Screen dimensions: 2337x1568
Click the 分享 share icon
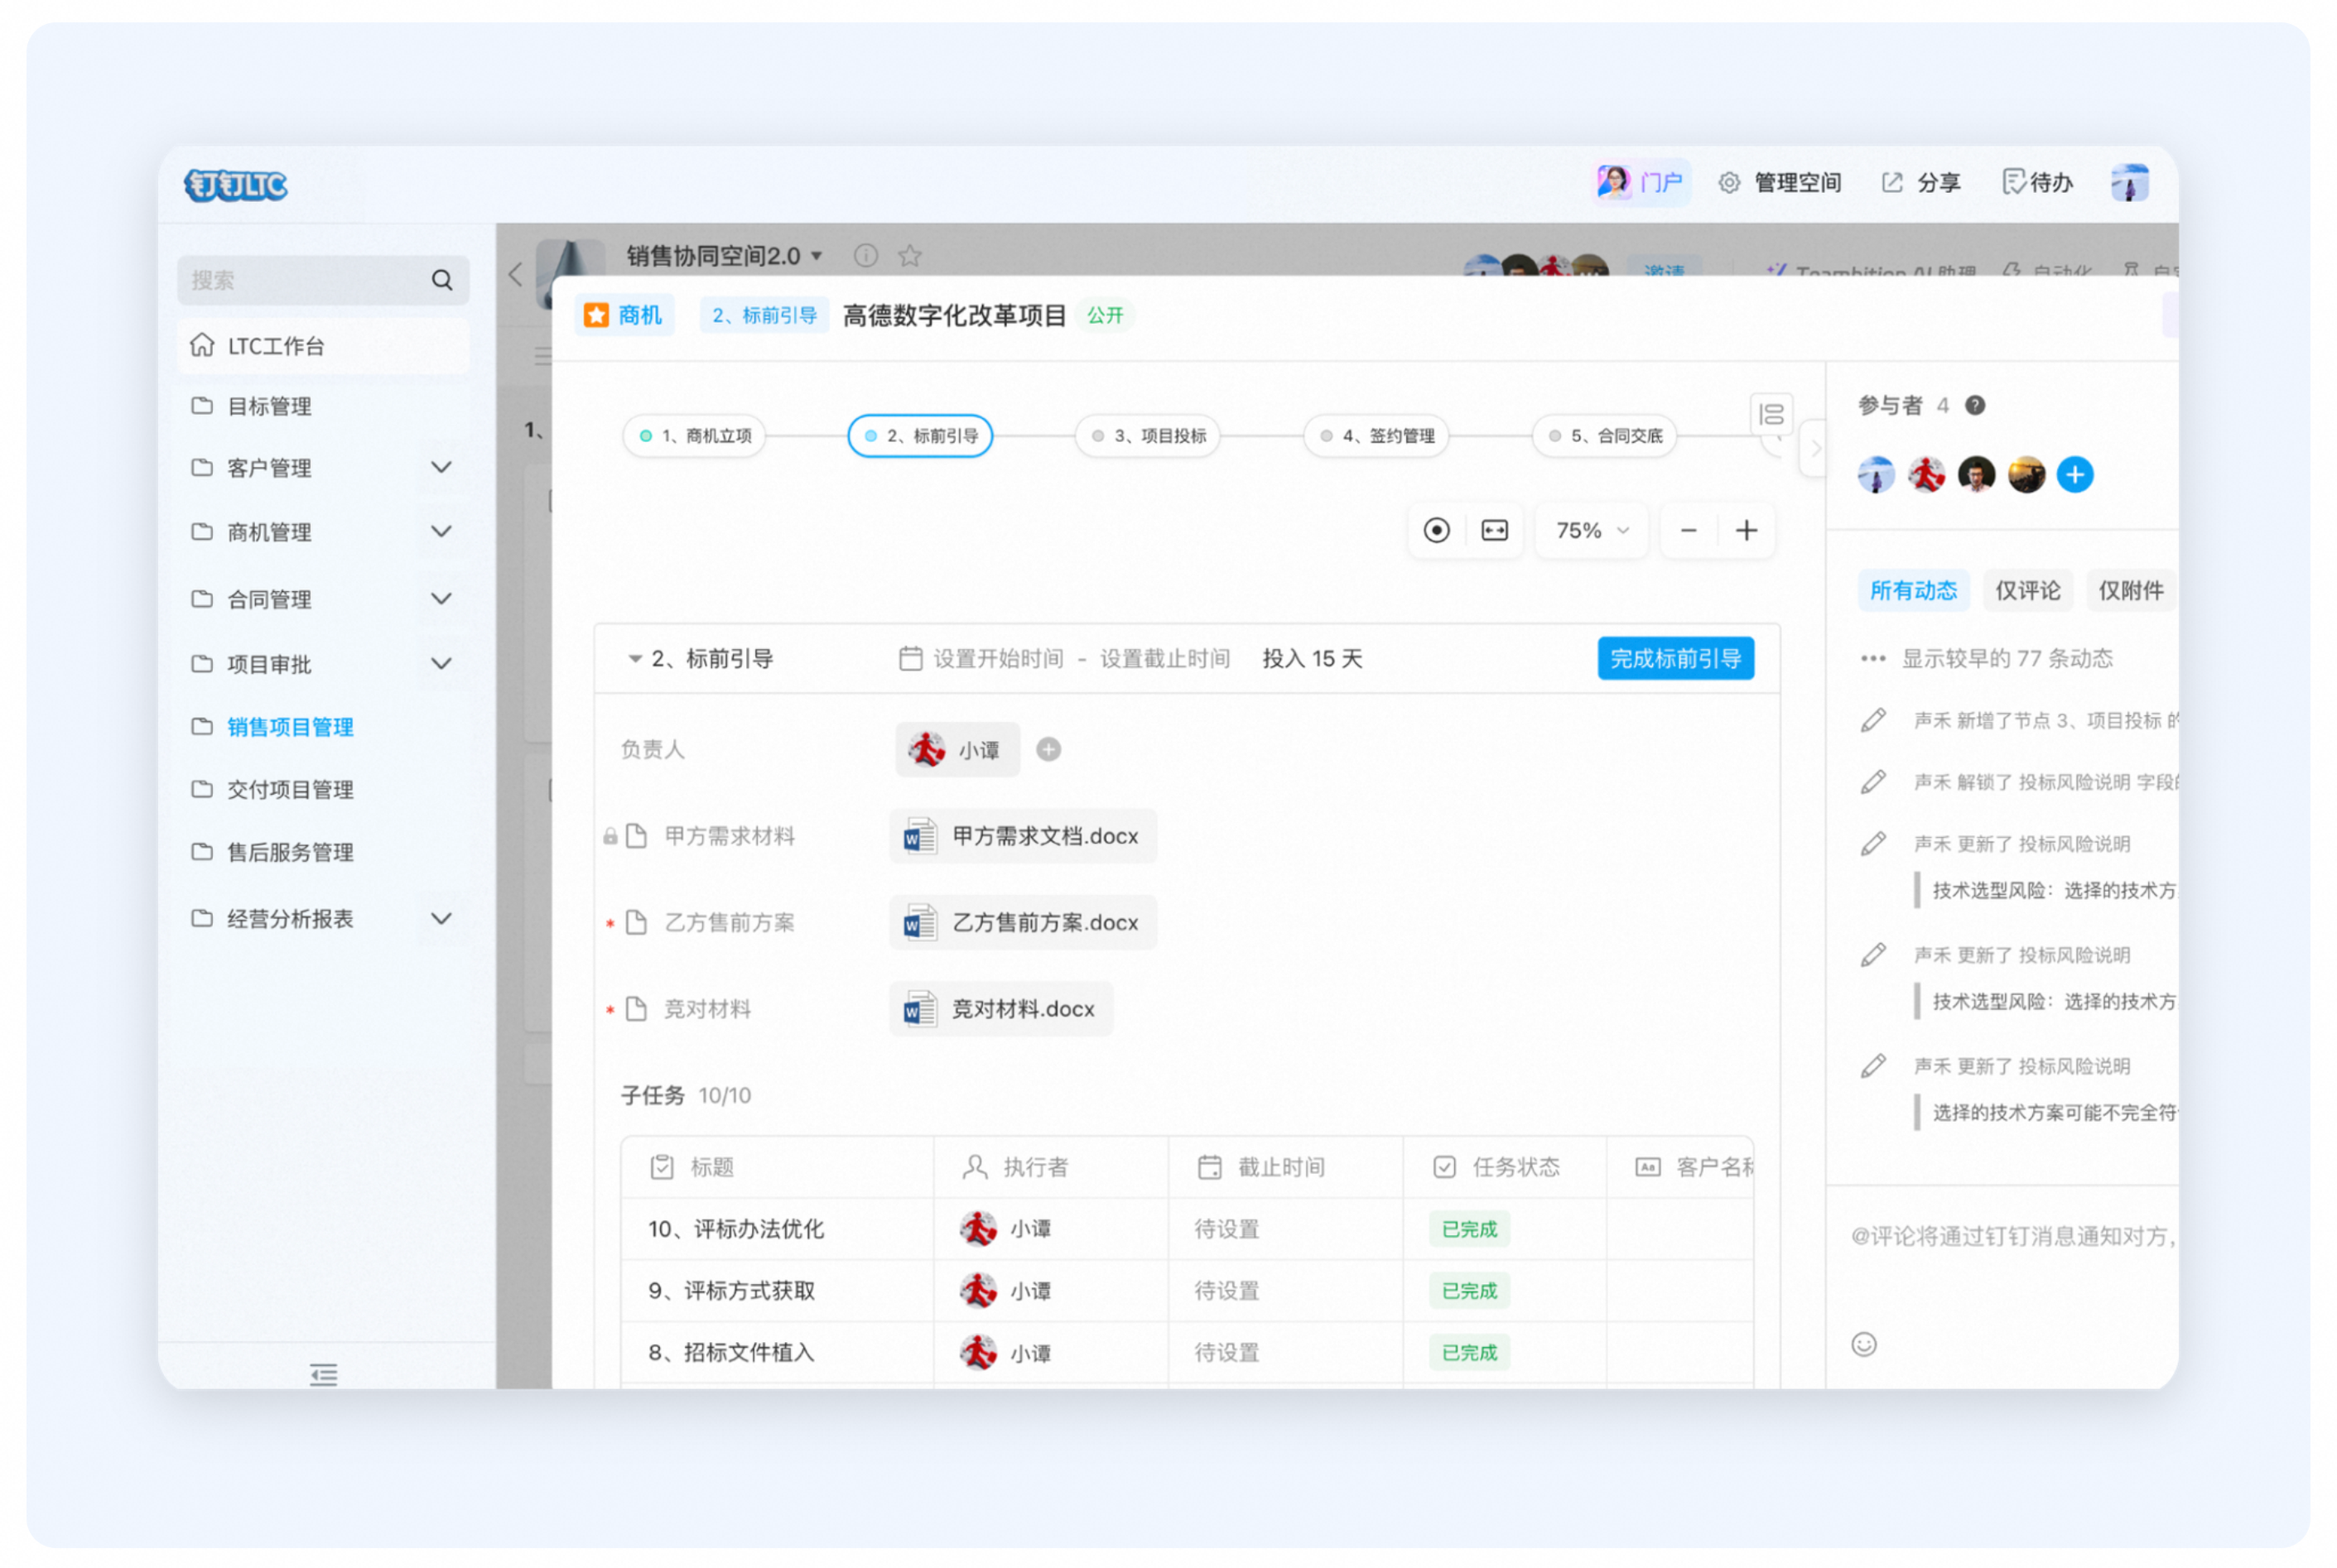[1891, 183]
